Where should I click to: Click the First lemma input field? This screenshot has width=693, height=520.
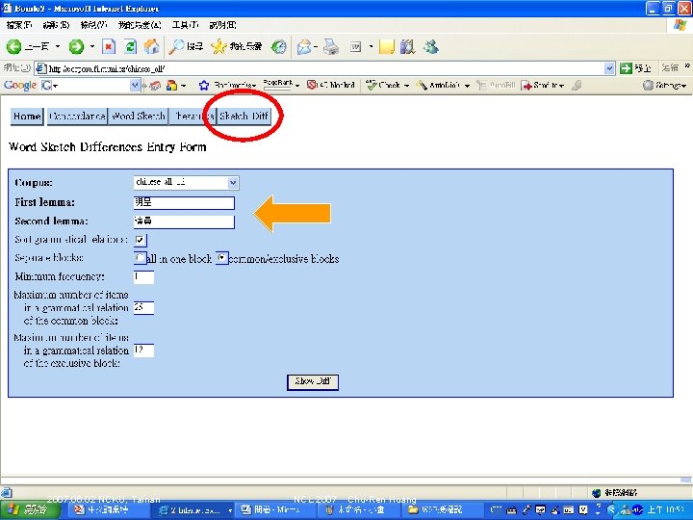point(184,203)
